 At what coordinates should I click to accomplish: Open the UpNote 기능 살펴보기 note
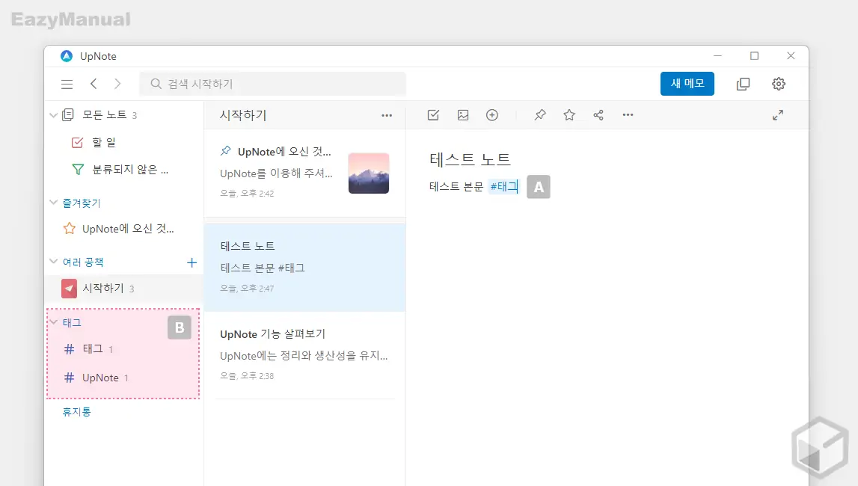coord(304,354)
